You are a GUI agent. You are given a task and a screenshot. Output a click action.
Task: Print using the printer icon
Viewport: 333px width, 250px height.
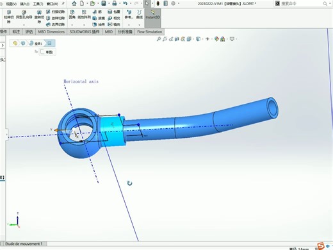[x=115, y=3]
